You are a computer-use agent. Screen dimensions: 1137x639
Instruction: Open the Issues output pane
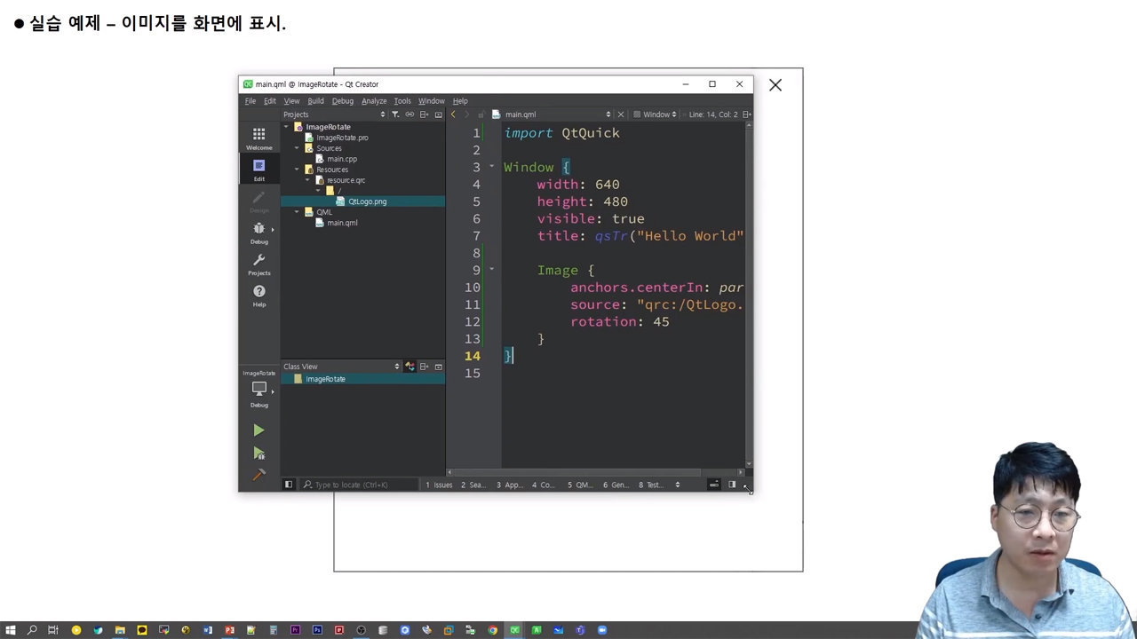point(439,485)
